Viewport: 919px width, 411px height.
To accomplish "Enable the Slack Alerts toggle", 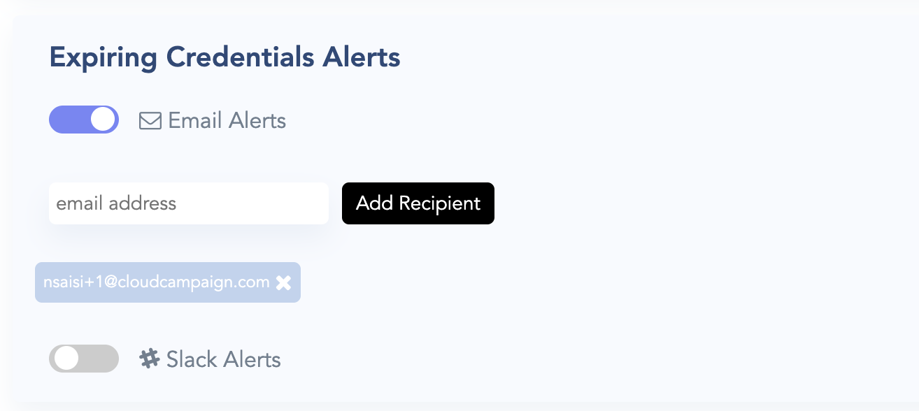I will tap(84, 359).
